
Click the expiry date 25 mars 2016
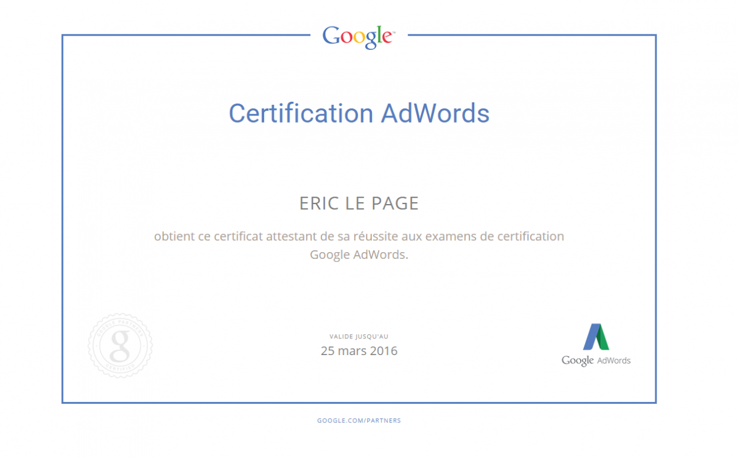(x=359, y=351)
